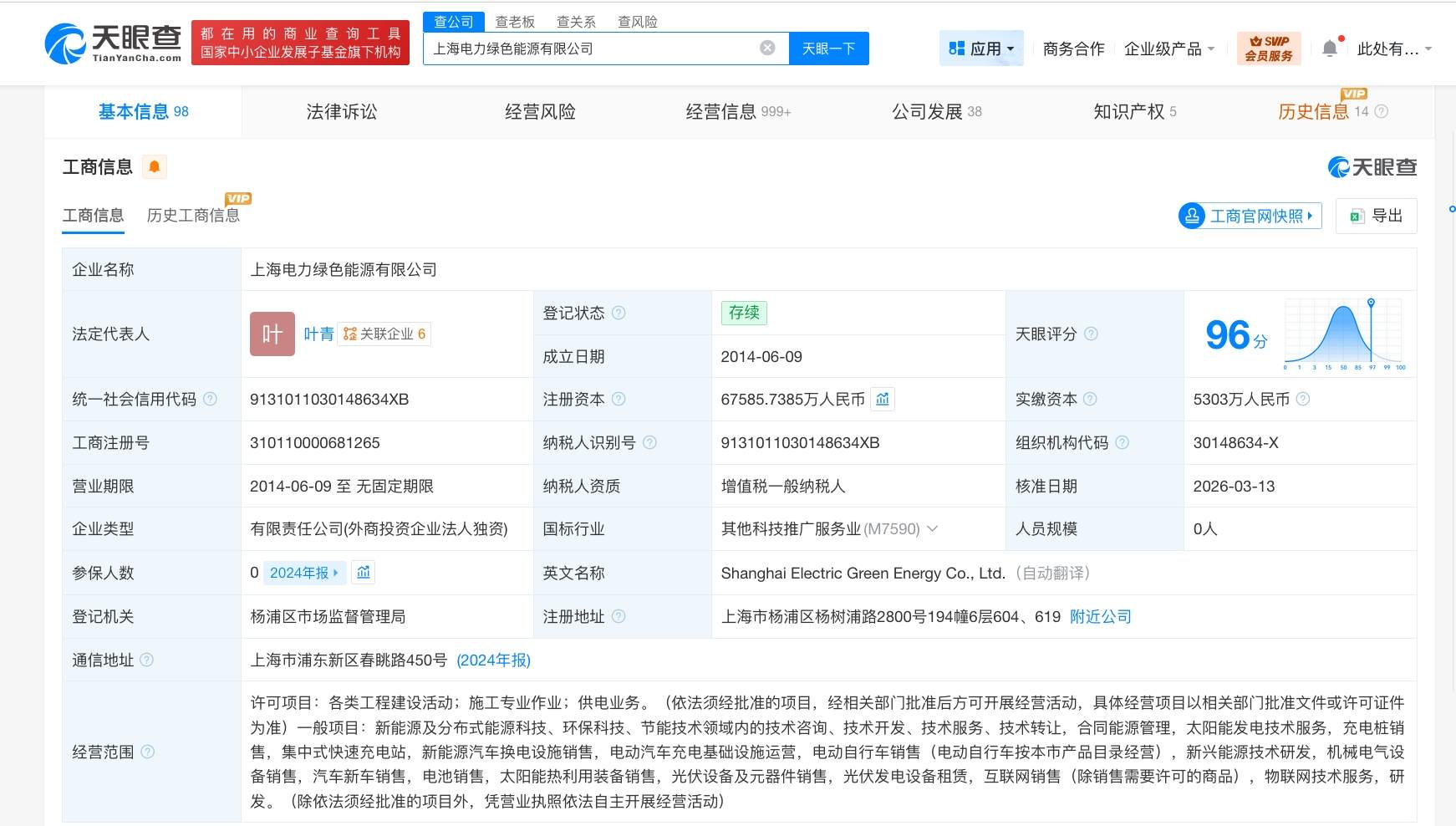Click the SVIP 会员服务 badge

[1268, 48]
